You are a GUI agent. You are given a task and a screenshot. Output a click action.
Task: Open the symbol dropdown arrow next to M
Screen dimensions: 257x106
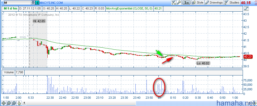(33, 2)
